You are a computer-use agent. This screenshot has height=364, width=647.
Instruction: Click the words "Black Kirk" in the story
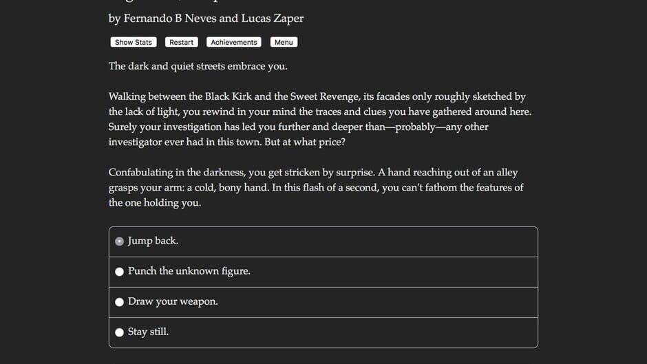pyautogui.click(x=228, y=97)
